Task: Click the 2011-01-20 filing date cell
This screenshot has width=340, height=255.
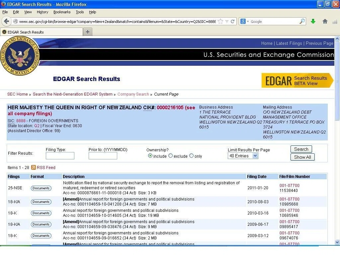Action: click(x=258, y=188)
